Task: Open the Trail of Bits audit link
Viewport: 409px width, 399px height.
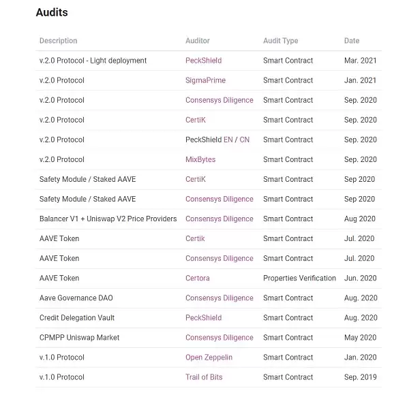Action: point(204,377)
